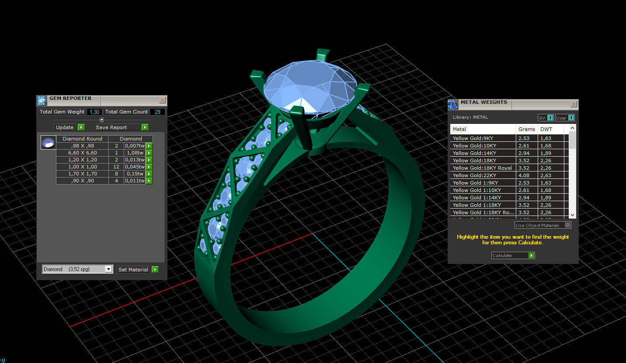Click the 1,70 X 1,70 gem size cell
The height and width of the screenshot is (363, 626).
click(82, 174)
